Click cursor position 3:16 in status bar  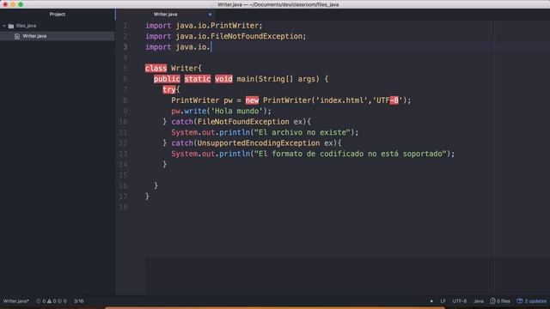coord(78,301)
